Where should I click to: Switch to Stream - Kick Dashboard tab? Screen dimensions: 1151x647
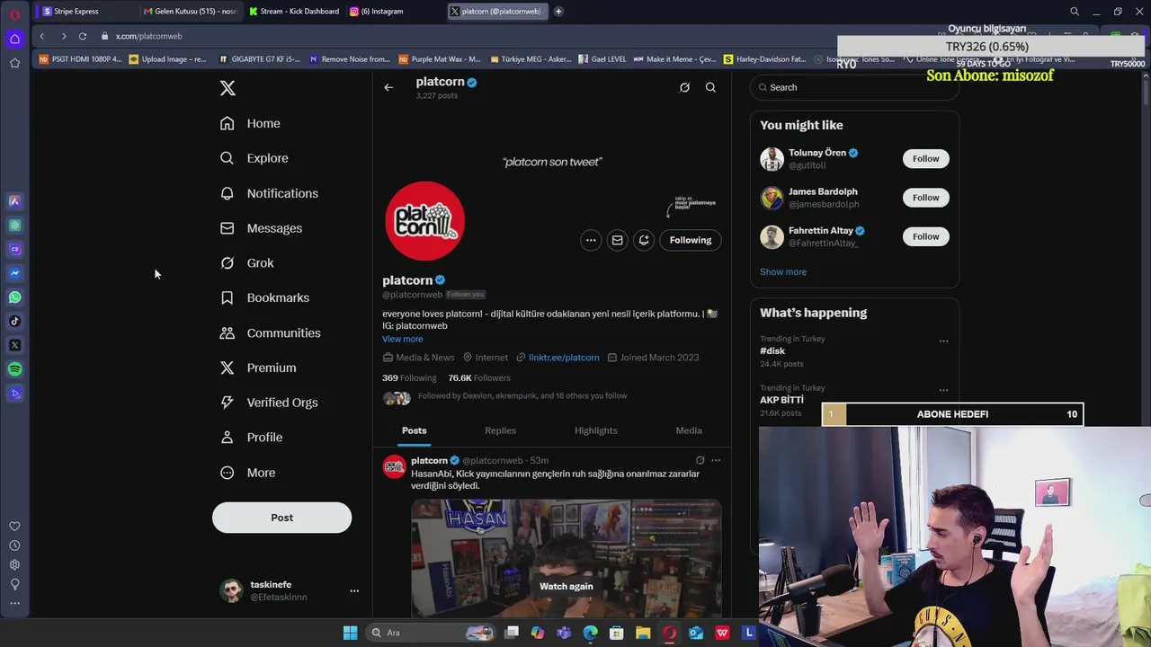[294, 12]
